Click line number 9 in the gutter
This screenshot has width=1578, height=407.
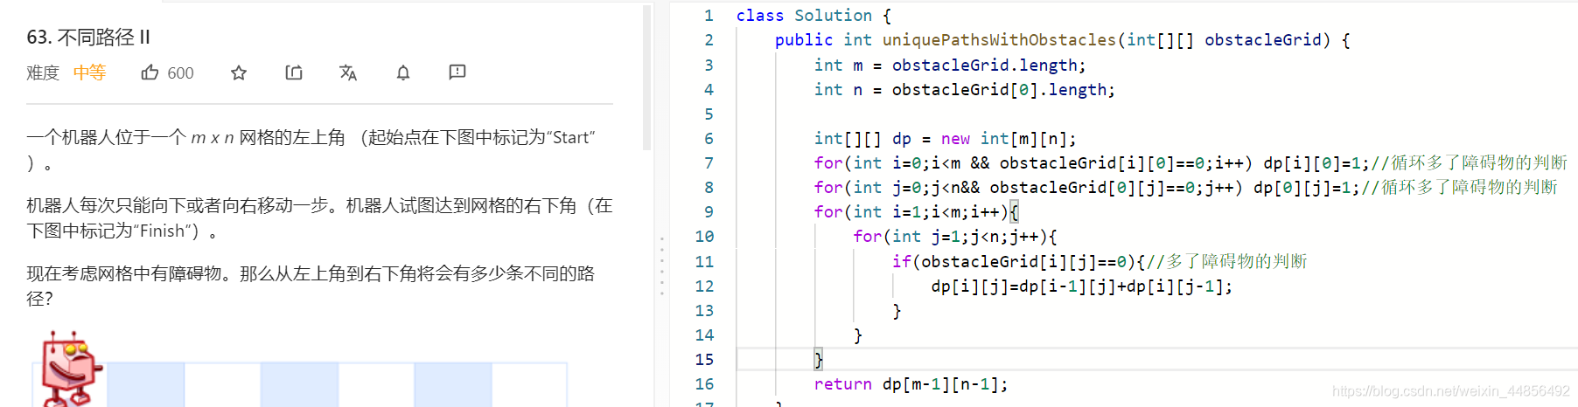[x=709, y=212]
